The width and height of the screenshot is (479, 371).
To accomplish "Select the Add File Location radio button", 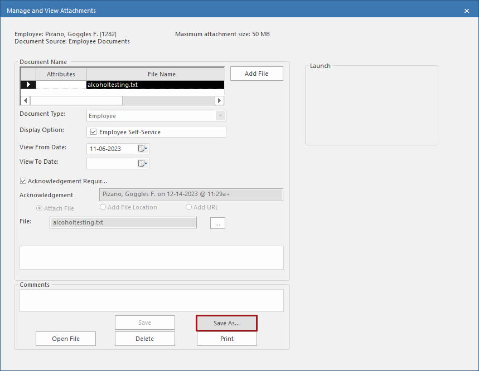I will click(x=103, y=207).
